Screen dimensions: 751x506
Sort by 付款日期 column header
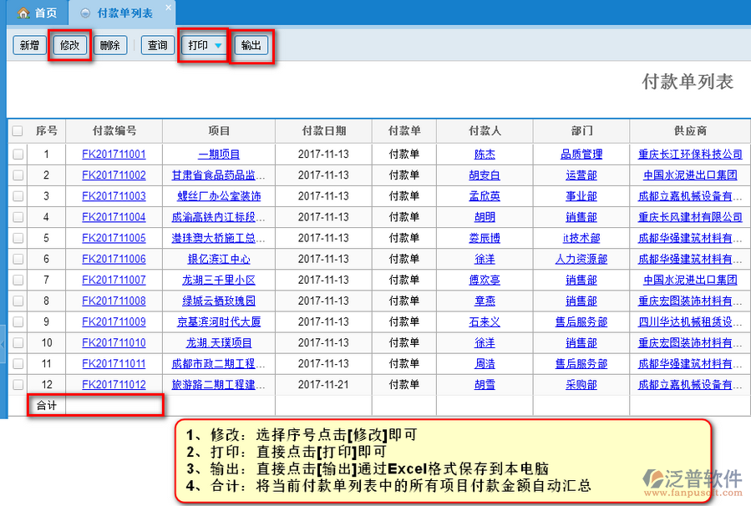click(323, 131)
